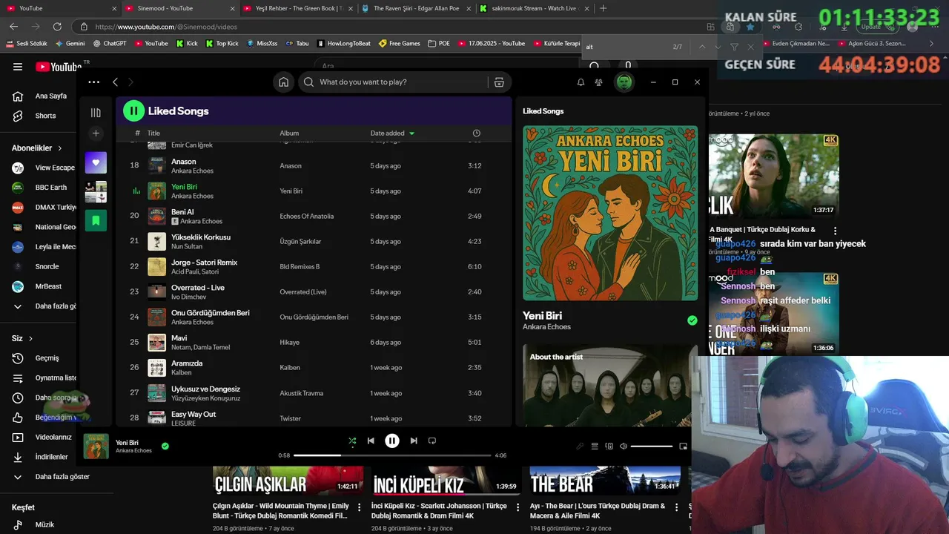This screenshot has height=534, width=949.
Task: Close the browser find bar
Action: tap(750, 47)
